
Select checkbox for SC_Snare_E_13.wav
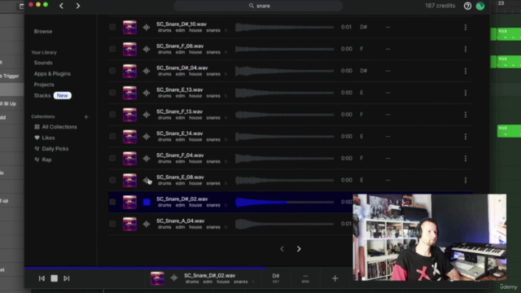click(112, 93)
